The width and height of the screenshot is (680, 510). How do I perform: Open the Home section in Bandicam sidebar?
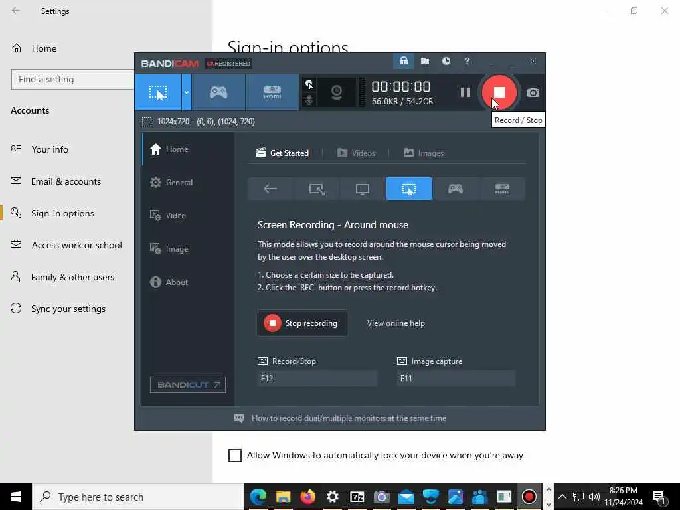187,149
